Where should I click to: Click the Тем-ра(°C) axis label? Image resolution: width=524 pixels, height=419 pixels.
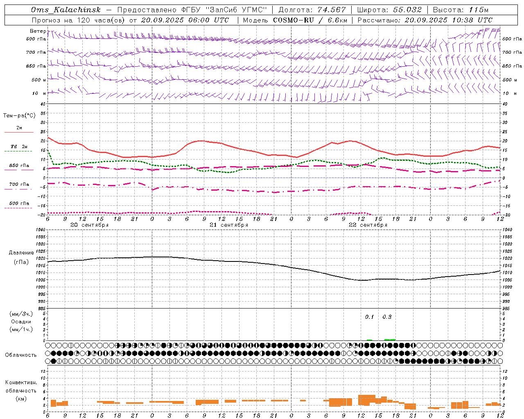point(19,116)
